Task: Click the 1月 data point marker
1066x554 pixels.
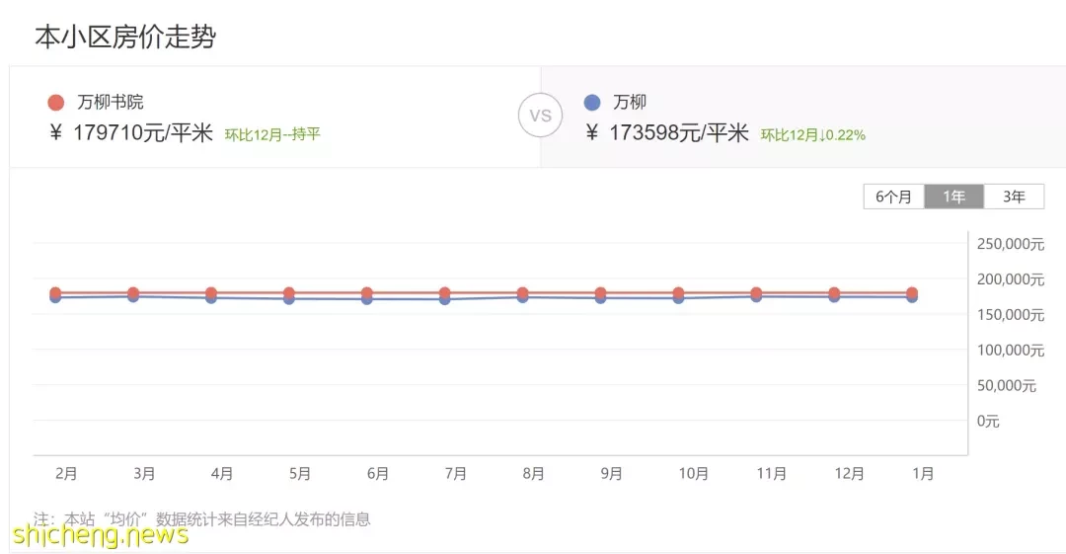Action: click(912, 294)
